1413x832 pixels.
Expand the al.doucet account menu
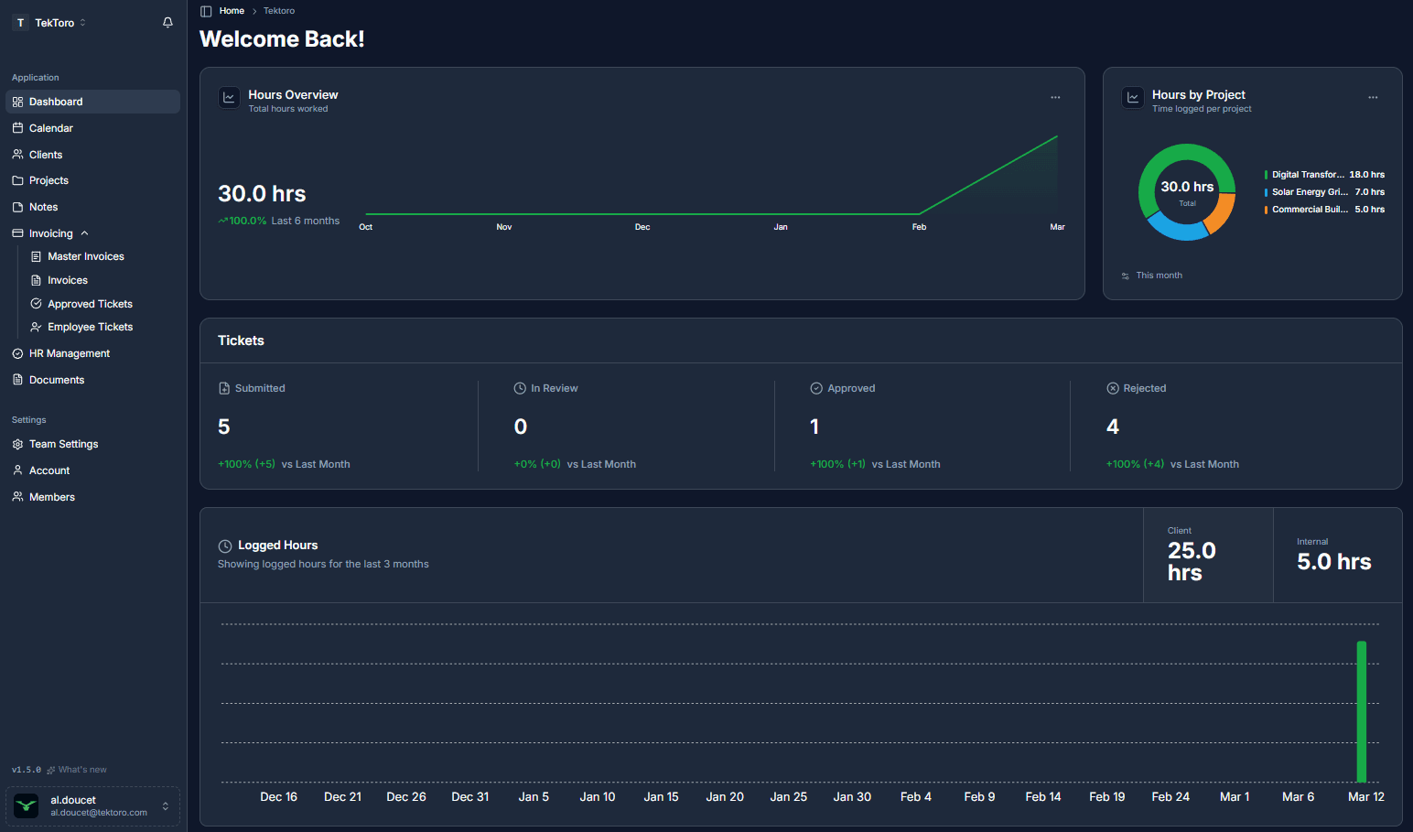click(167, 805)
